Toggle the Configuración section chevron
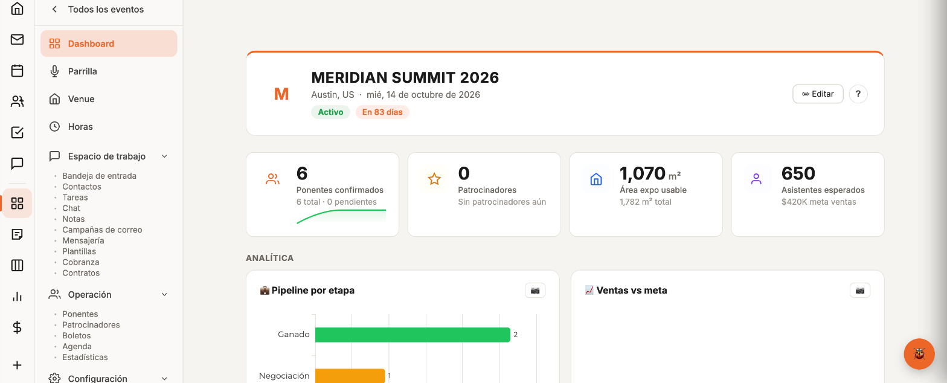 (164, 379)
